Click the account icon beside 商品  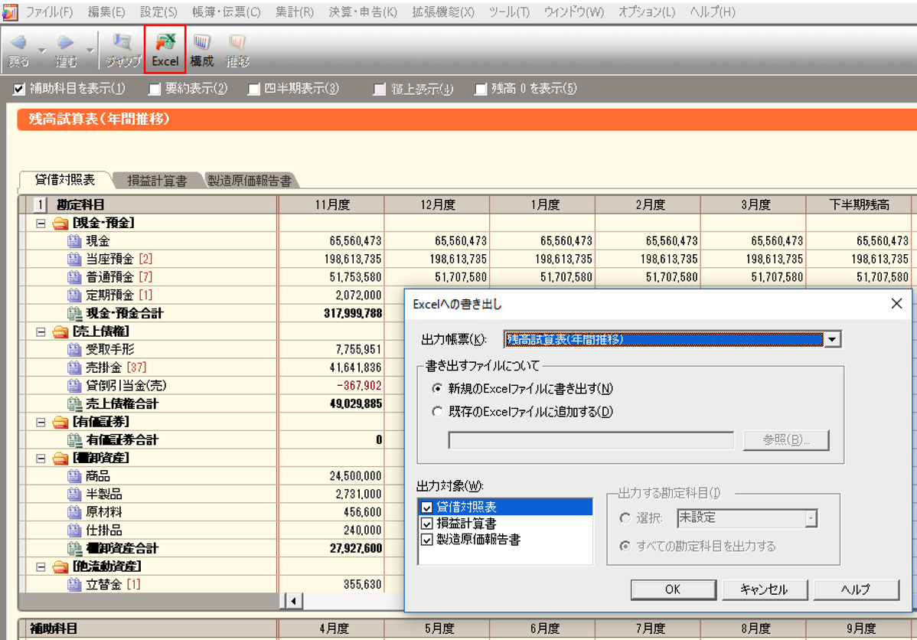click(x=73, y=476)
